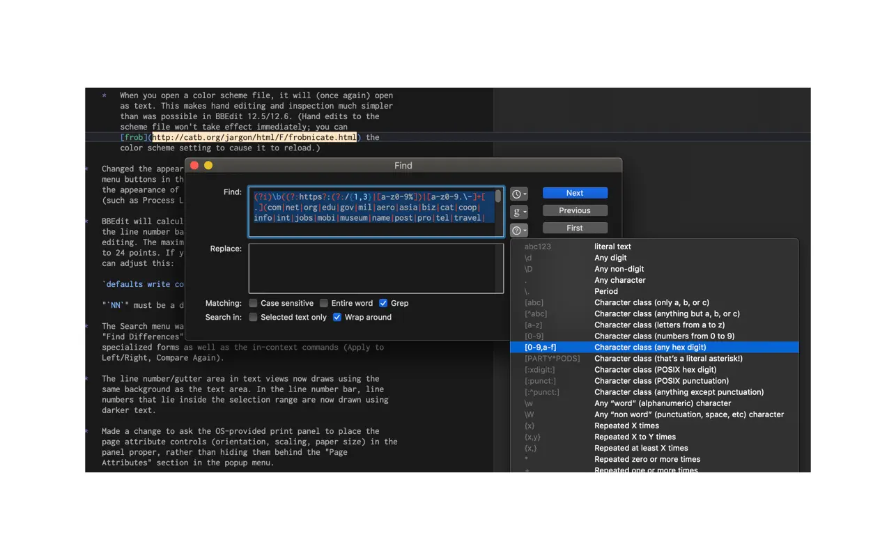
Task: Click the highlighted catb.org frobnicate URL
Action: click(254, 137)
